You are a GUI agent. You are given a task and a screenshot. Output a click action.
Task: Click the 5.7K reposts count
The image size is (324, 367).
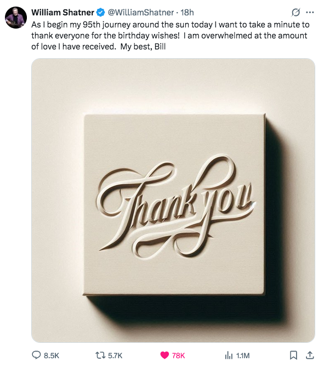(115, 355)
